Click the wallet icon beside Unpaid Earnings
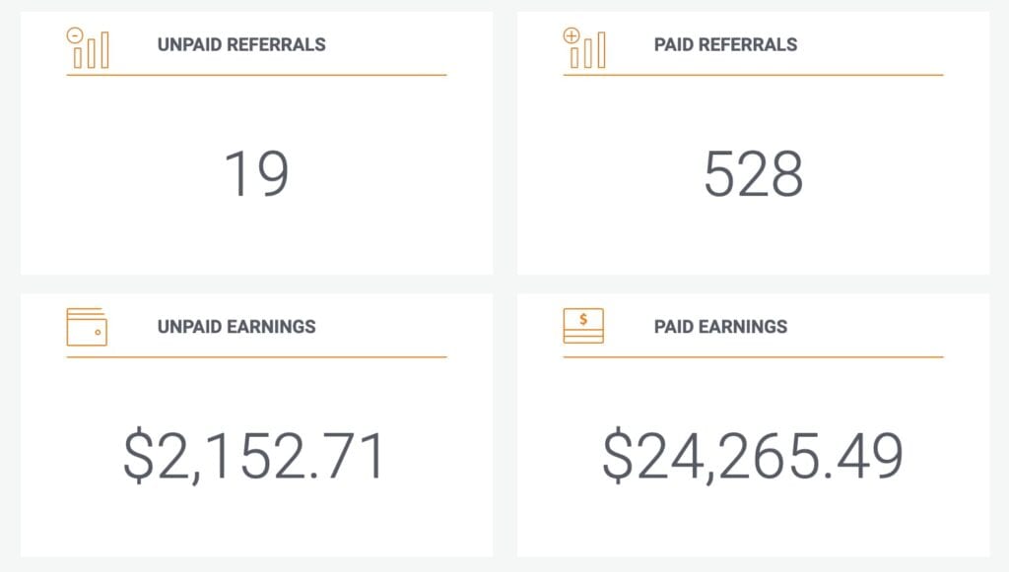 pyautogui.click(x=89, y=328)
